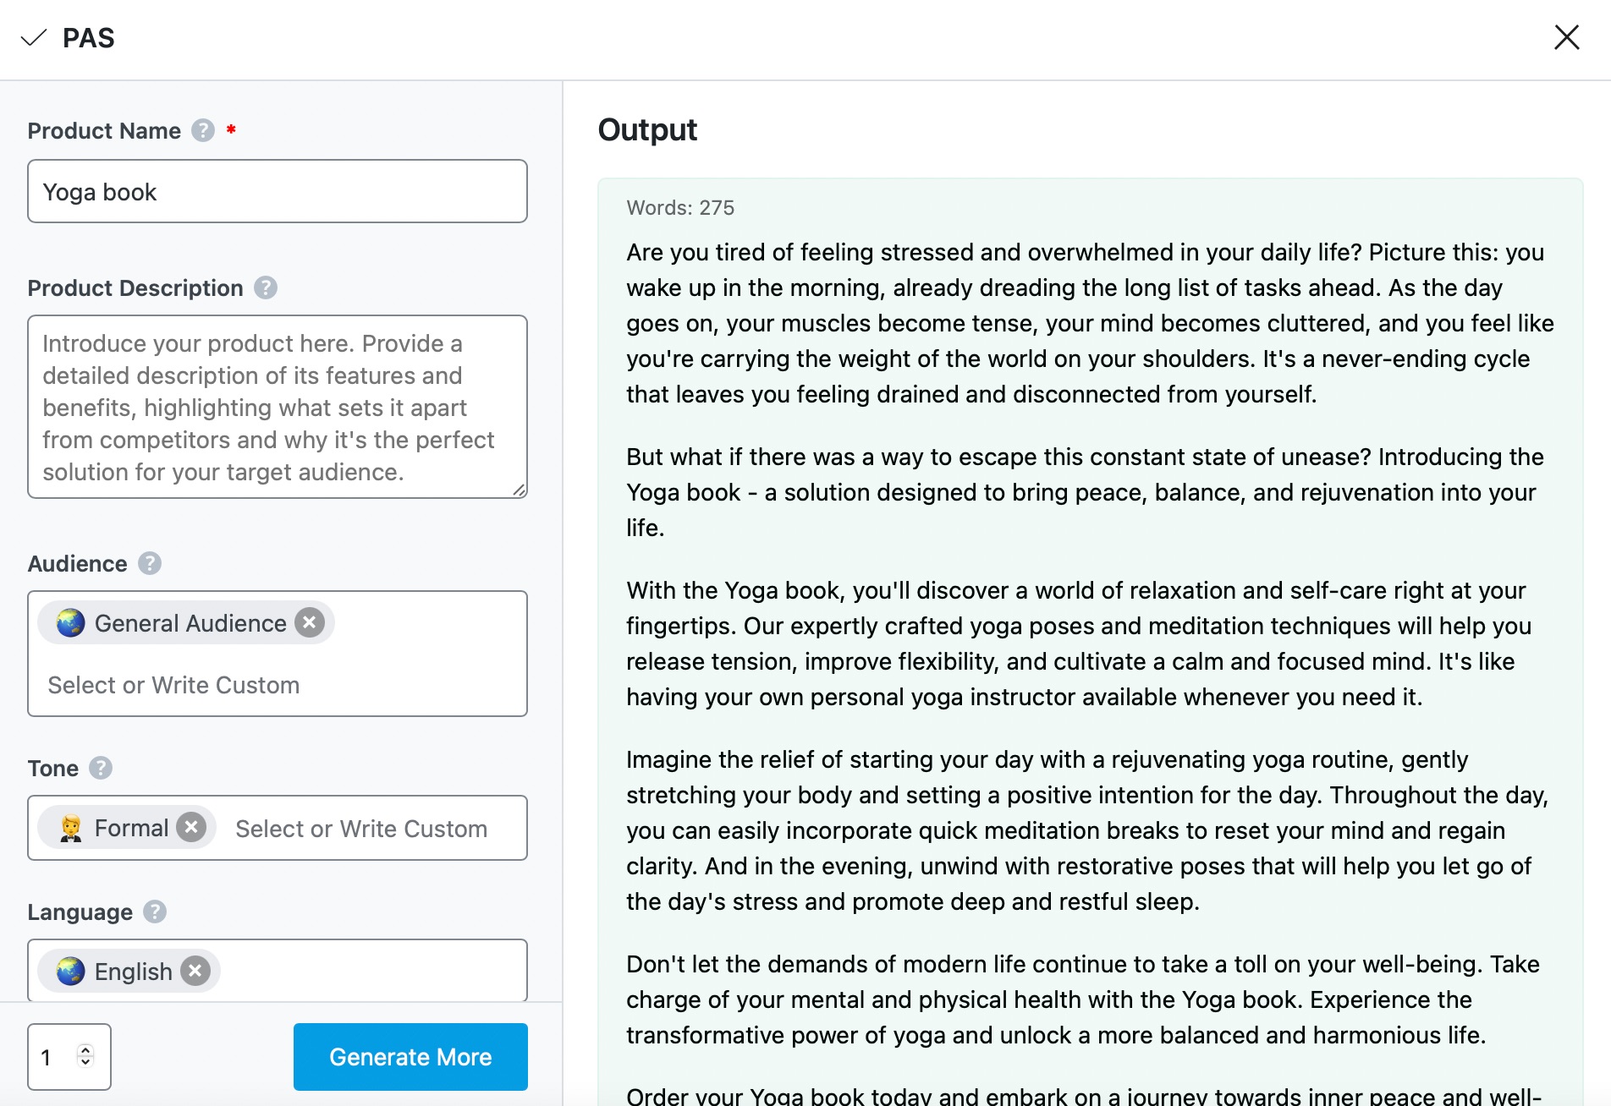Click the Language help question icon
This screenshot has height=1106, width=1611.
(x=155, y=912)
